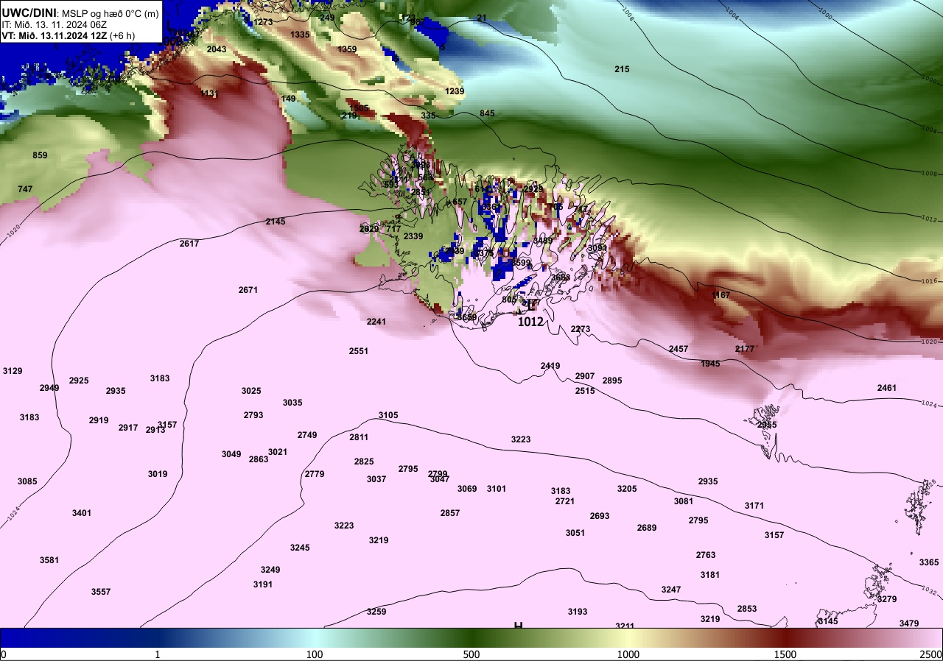943x661 pixels.
Task: Click the 215 height value
Action: [622, 69]
